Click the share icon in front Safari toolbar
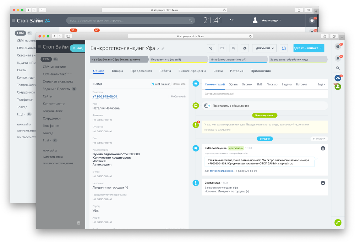Viewport: 355px width, 242px height. pyautogui.click(x=325, y=36)
